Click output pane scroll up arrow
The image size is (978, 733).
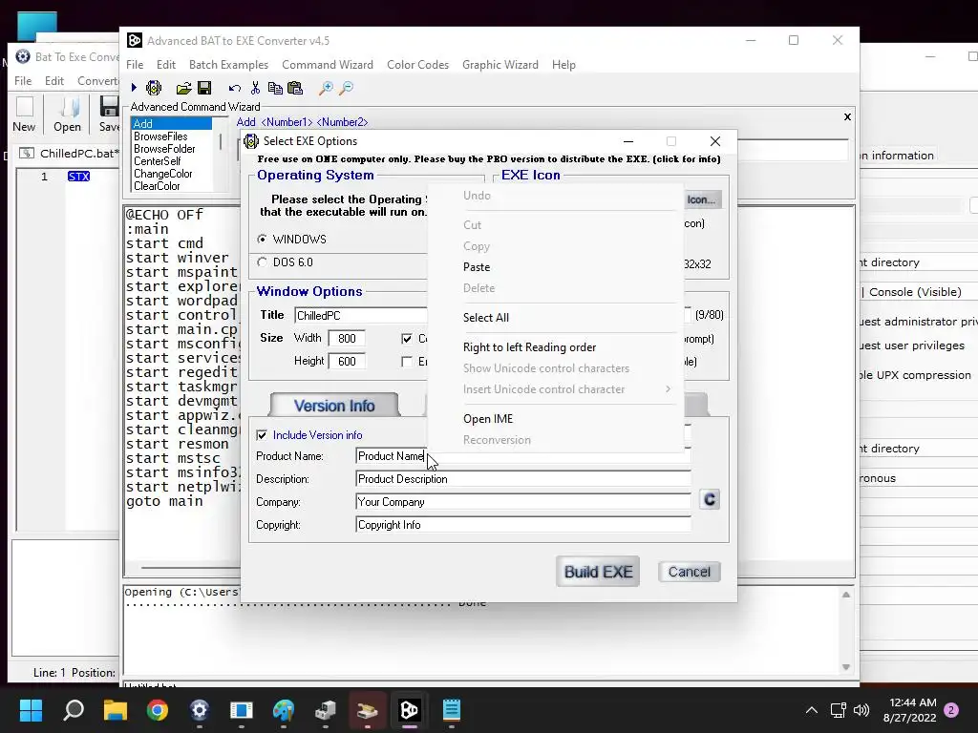[846, 595]
